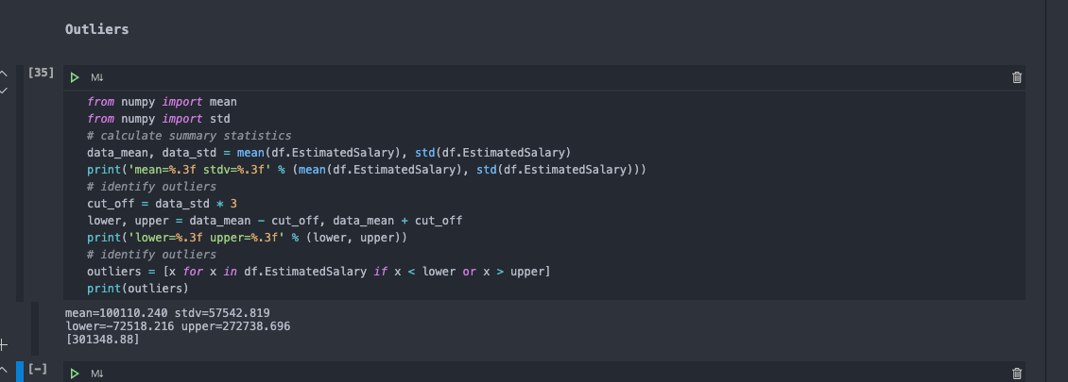Viewport: 1068px width, 382px height.
Task: Run the cell numbered 35
Action: 75,77
